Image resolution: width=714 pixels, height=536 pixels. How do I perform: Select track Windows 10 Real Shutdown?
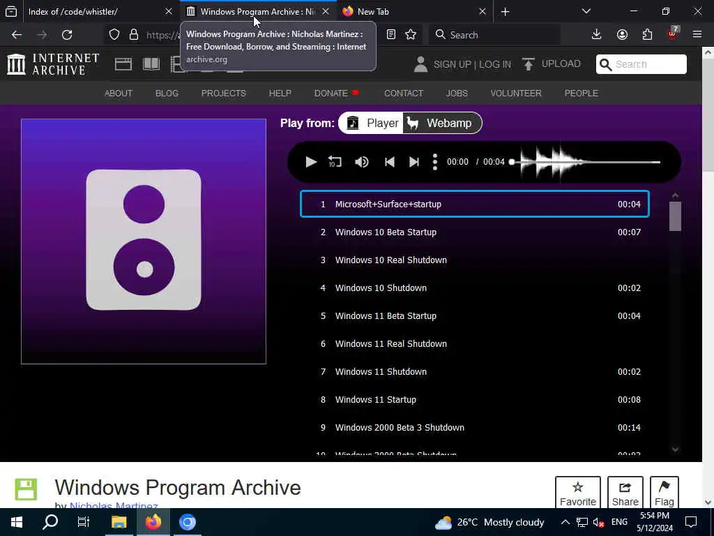click(474, 260)
